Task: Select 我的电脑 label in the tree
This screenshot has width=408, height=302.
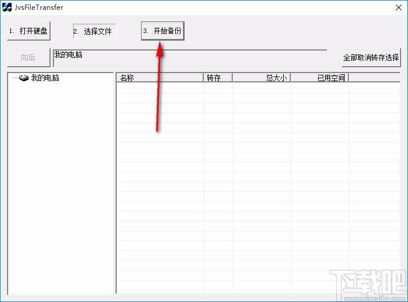Action: coord(45,78)
